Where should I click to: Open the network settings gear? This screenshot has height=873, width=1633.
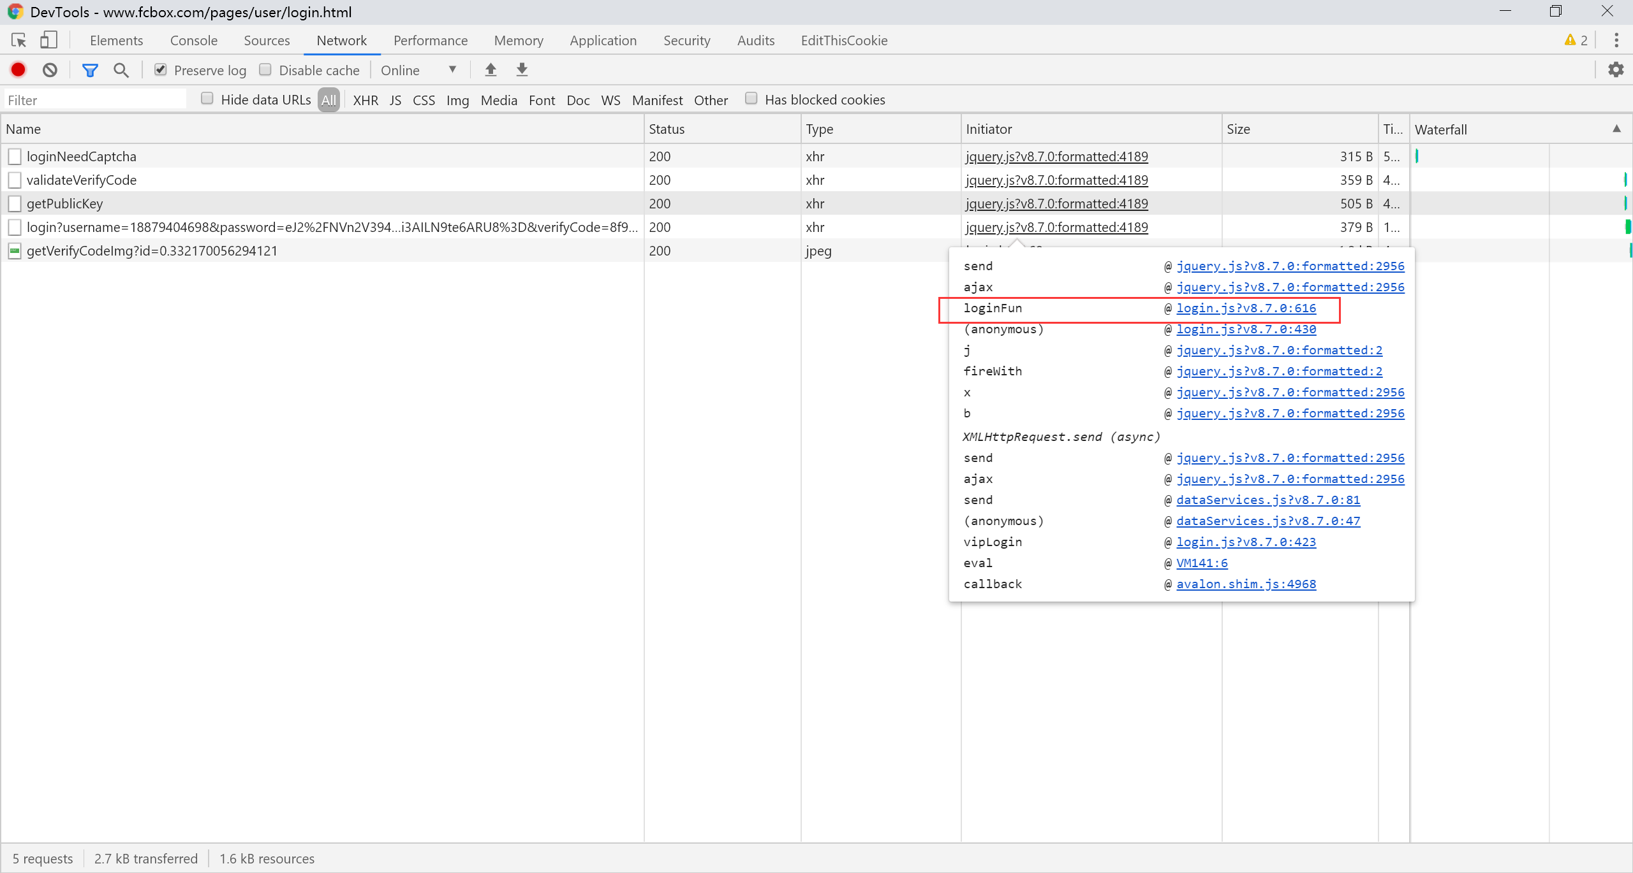click(1615, 70)
